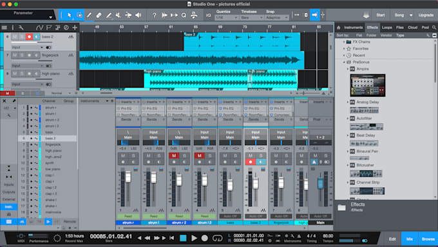
Task: Open the Timebase Bars dropdown
Action: [251, 17]
